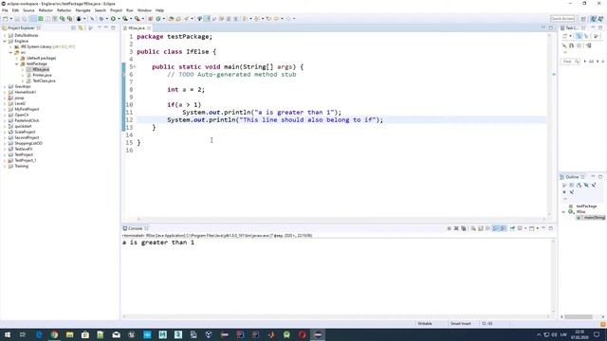
Task: Click the Terminate icon in Console toolbar
Action: pyautogui.click(x=449, y=228)
